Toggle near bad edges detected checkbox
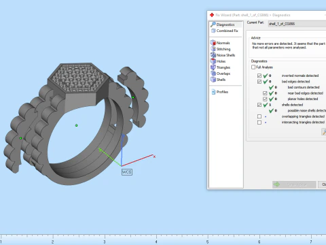The image size is (326, 245). [265, 93]
